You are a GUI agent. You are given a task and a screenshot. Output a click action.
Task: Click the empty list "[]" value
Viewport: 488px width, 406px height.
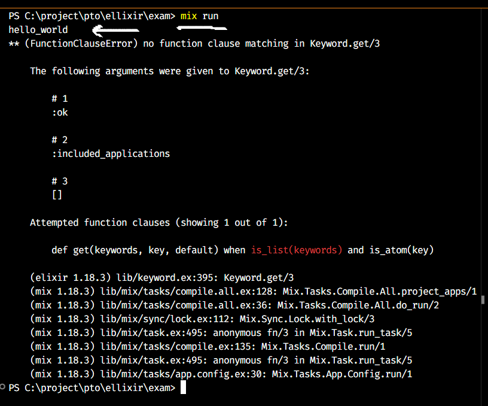tap(57, 195)
